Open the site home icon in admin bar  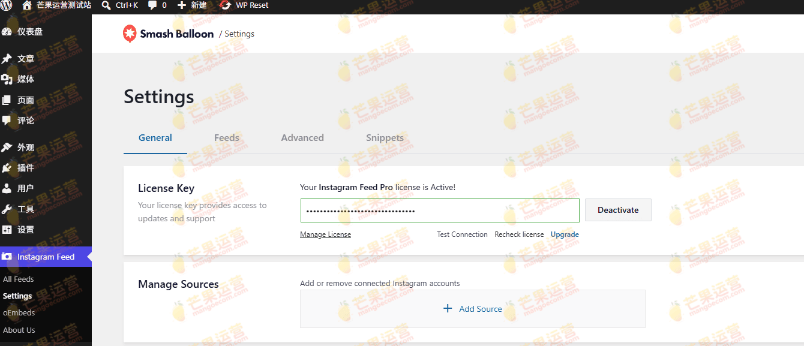[27, 5]
